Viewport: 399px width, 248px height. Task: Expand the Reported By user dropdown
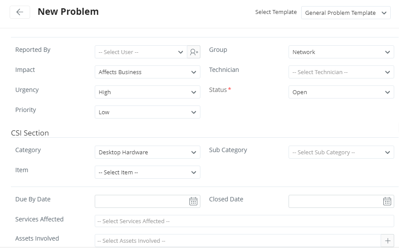tap(141, 52)
